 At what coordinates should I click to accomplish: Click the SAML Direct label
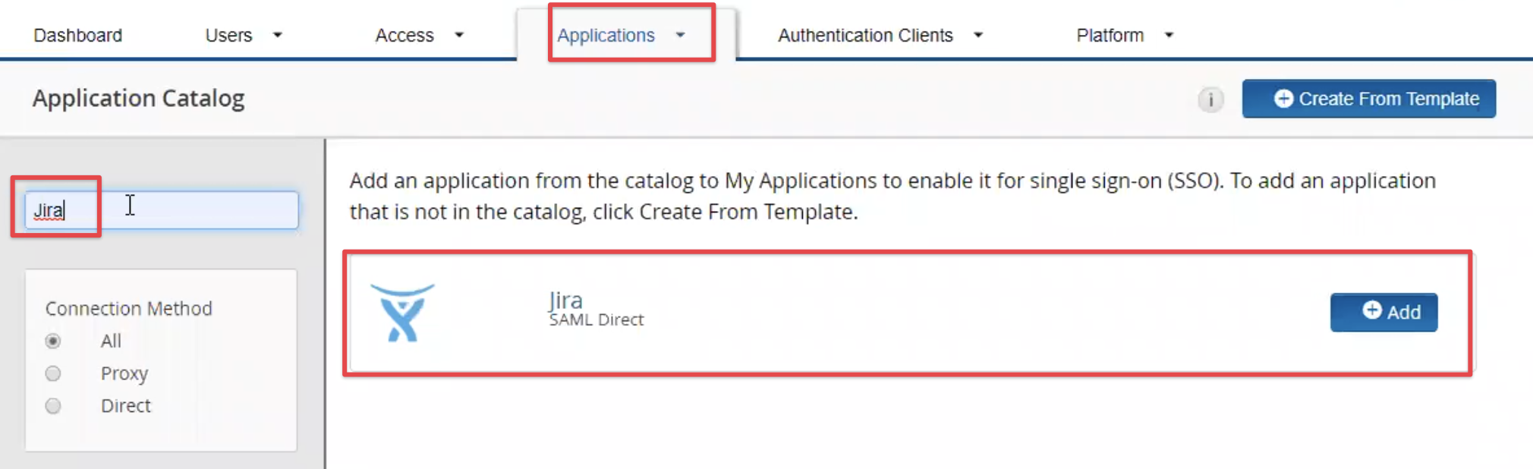(597, 319)
